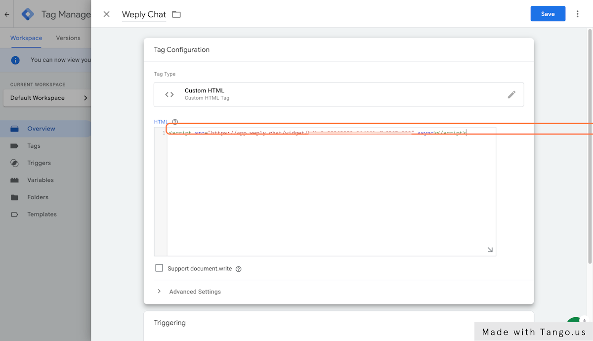Close the tag editor with X icon
This screenshot has width=593, height=341.
click(106, 14)
